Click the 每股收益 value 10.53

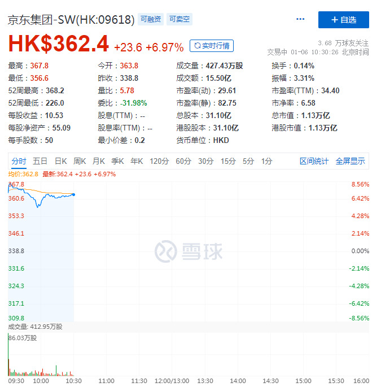pos(54,115)
